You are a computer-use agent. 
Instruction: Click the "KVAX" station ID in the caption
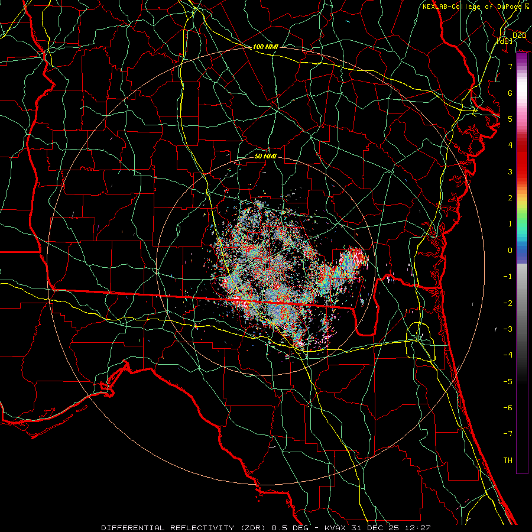click(x=335, y=528)
